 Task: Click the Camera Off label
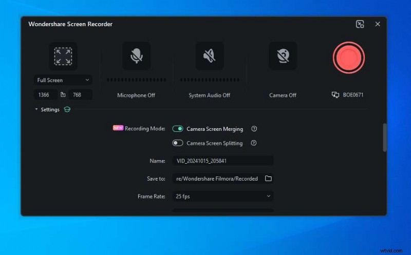[x=283, y=95]
